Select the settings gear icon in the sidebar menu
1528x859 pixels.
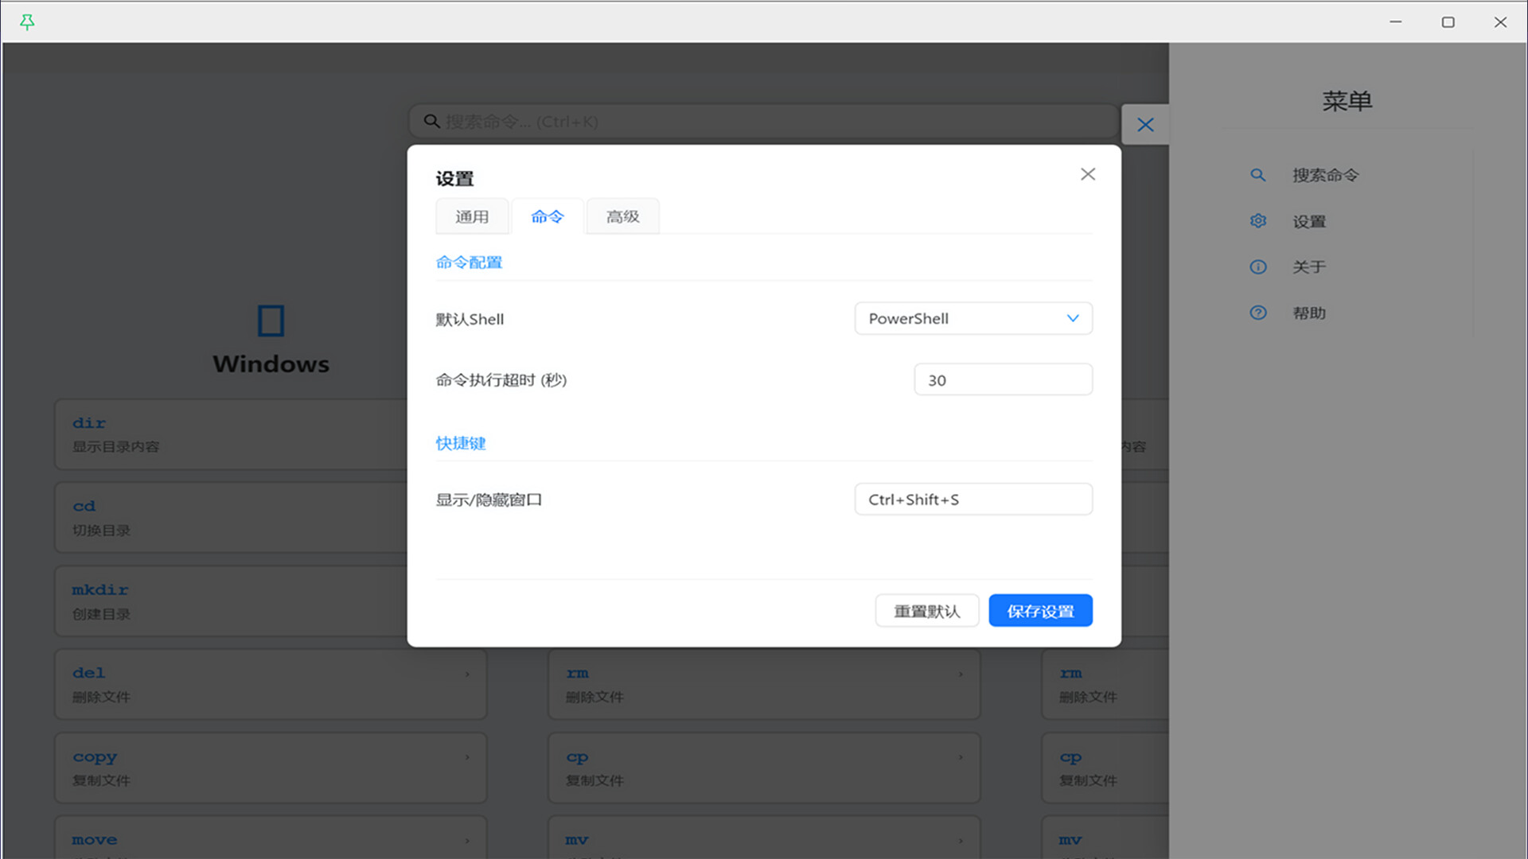(1257, 221)
